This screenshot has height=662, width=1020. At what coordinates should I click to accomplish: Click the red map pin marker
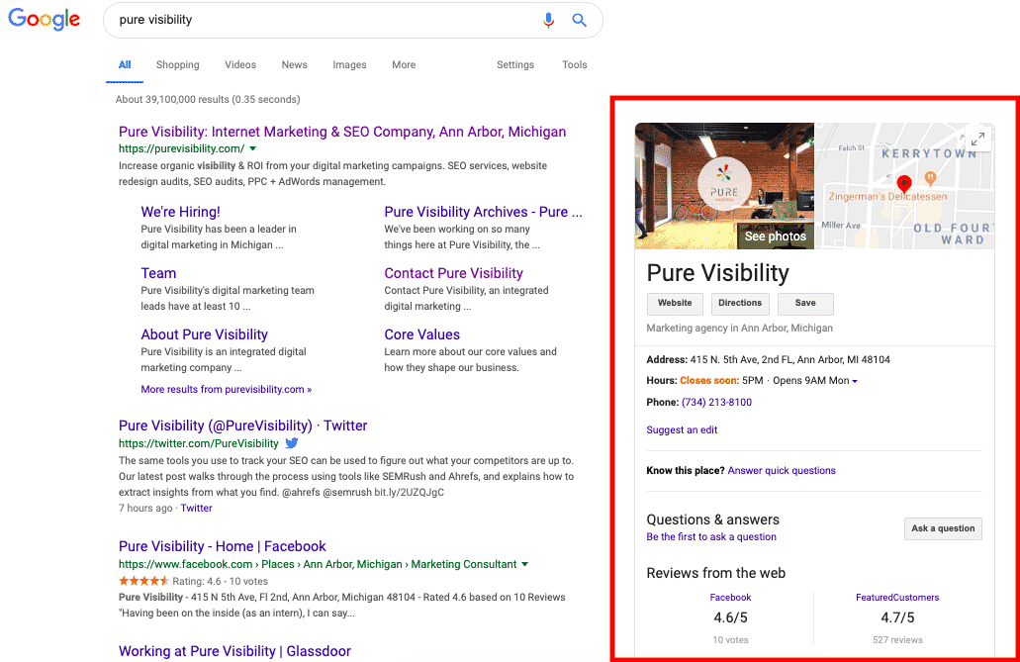click(903, 184)
